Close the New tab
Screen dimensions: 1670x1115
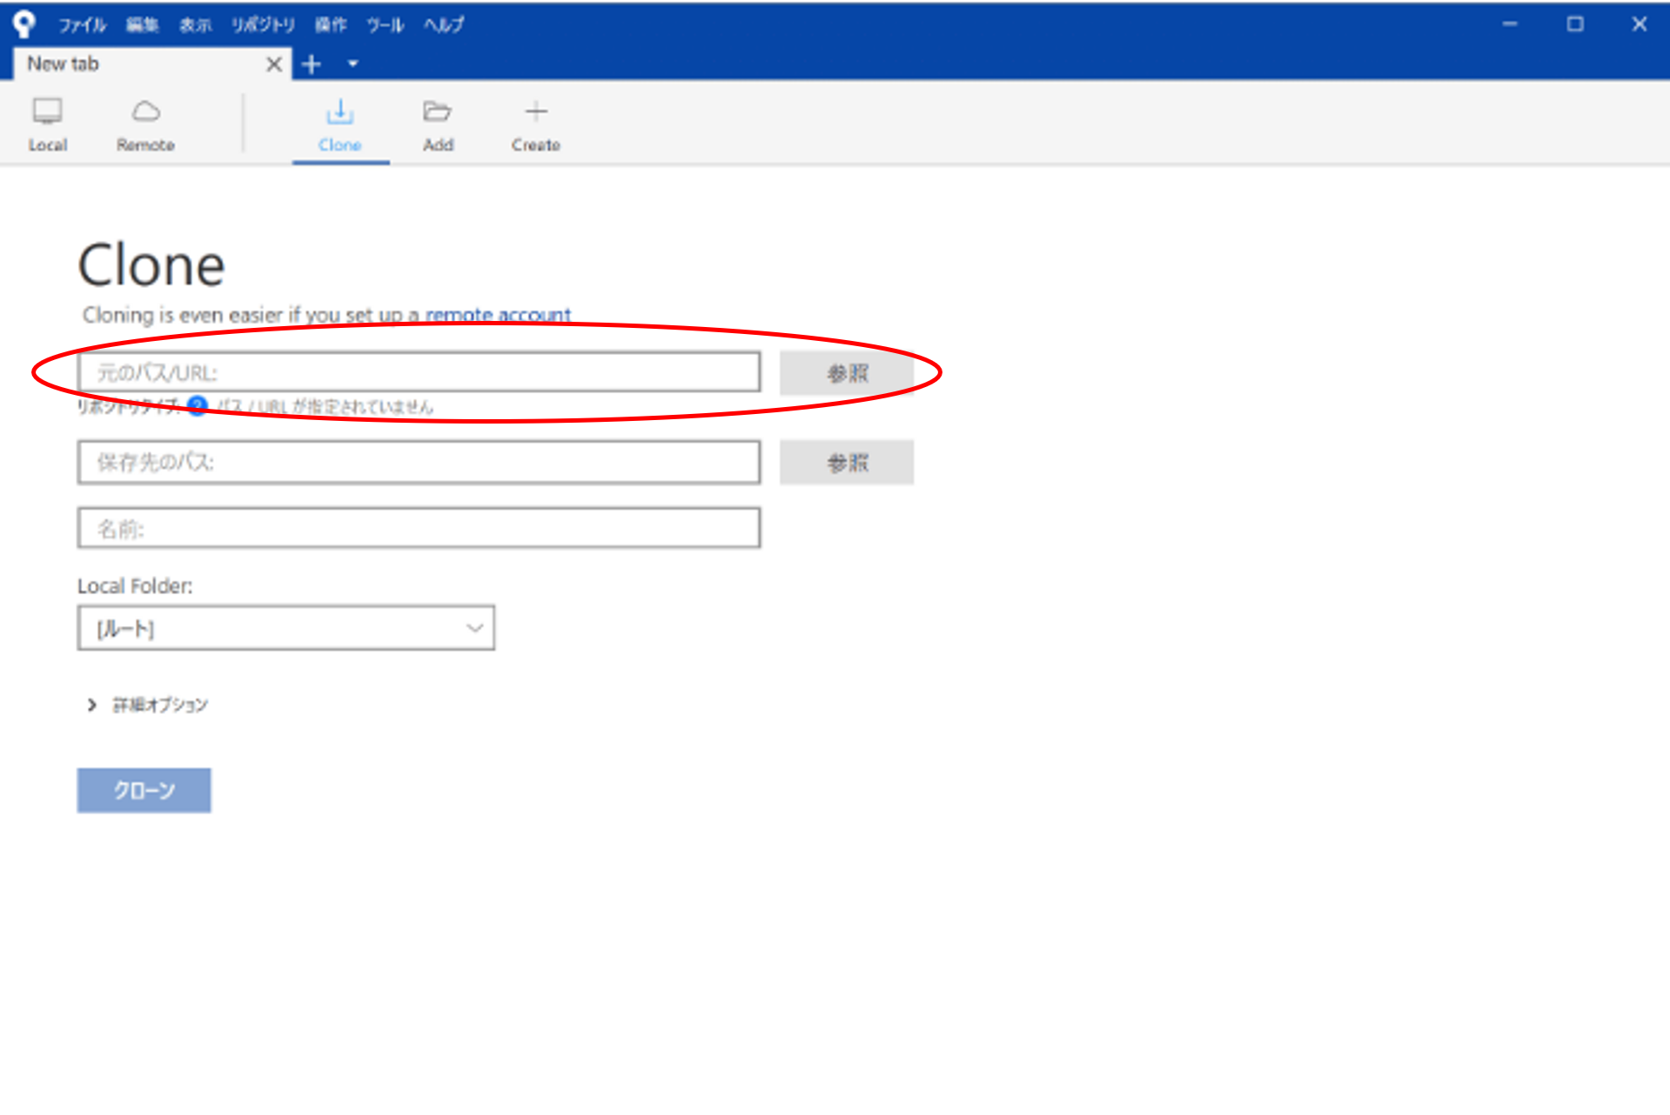tap(273, 64)
